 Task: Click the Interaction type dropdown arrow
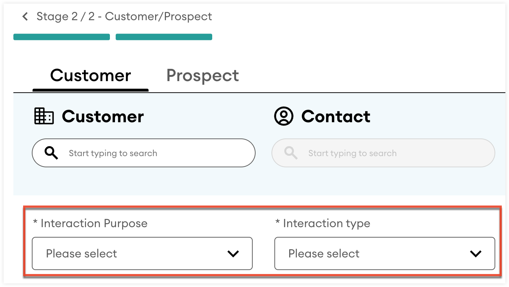pos(475,254)
